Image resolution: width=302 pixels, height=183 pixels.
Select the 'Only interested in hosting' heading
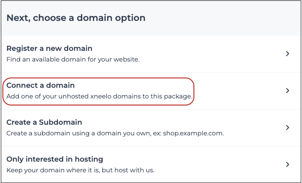(x=55, y=159)
